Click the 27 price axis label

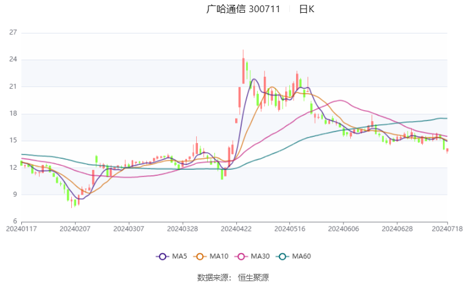tap(13, 32)
